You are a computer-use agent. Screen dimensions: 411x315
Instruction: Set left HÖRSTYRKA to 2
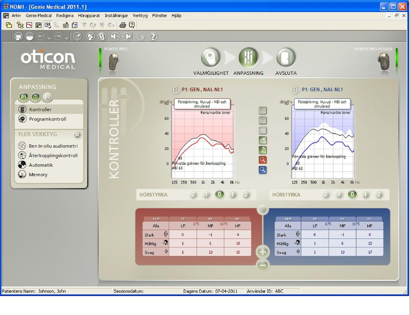(x=246, y=194)
